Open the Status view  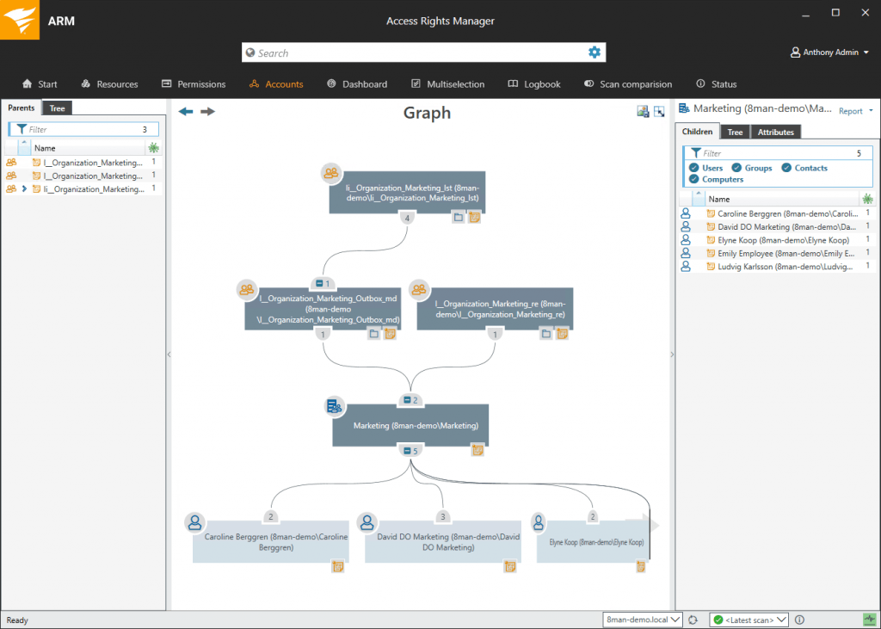click(x=717, y=83)
